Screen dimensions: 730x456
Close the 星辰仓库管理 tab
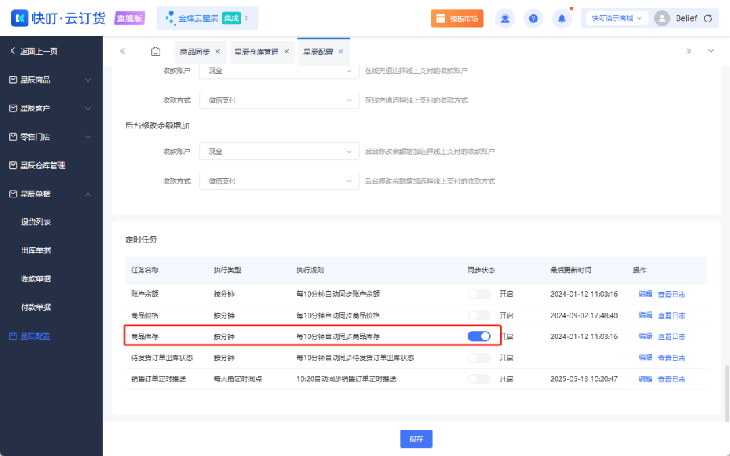click(x=287, y=51)
